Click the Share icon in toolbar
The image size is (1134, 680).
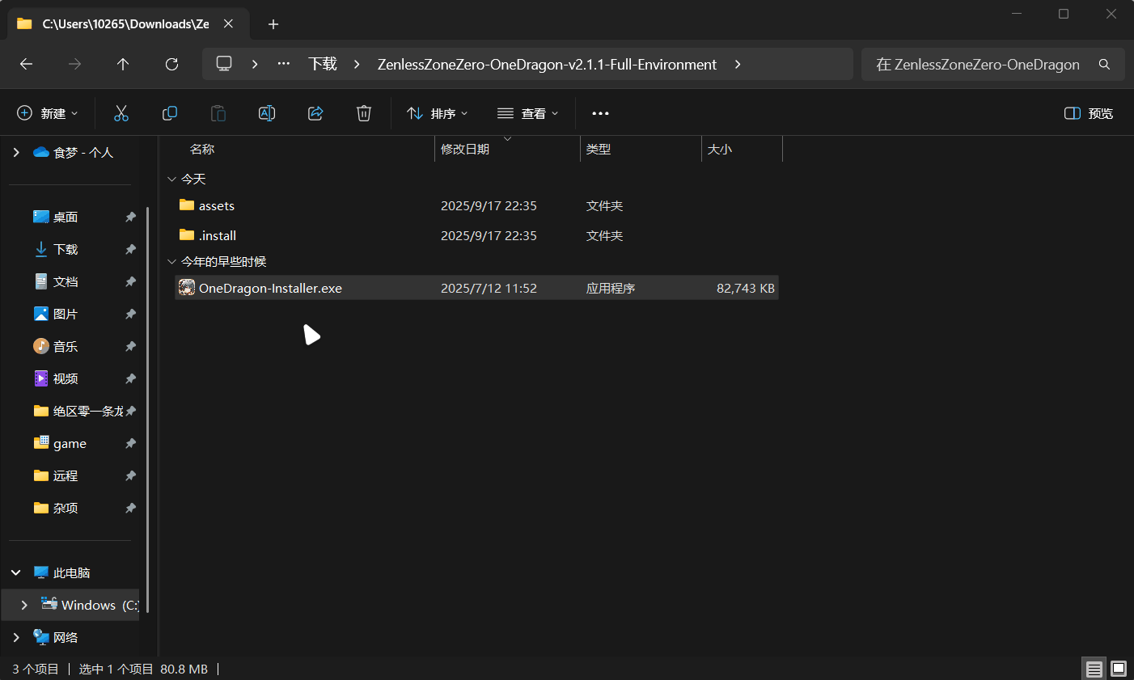pyautogui.click(x=315, y=113)
